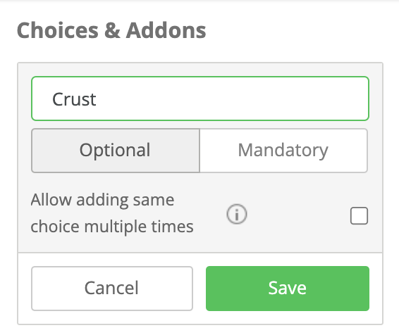Place cursor after the word Crust
Screen dimensions: 399x335
coord(97,99)
